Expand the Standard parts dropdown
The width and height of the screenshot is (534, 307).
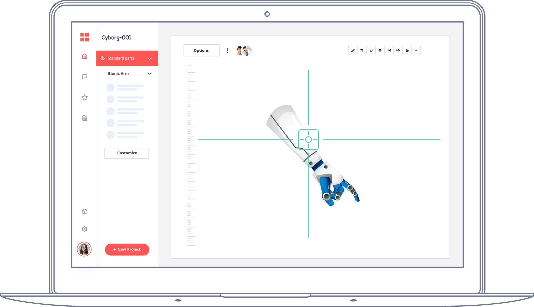click(x=150, y=59)
